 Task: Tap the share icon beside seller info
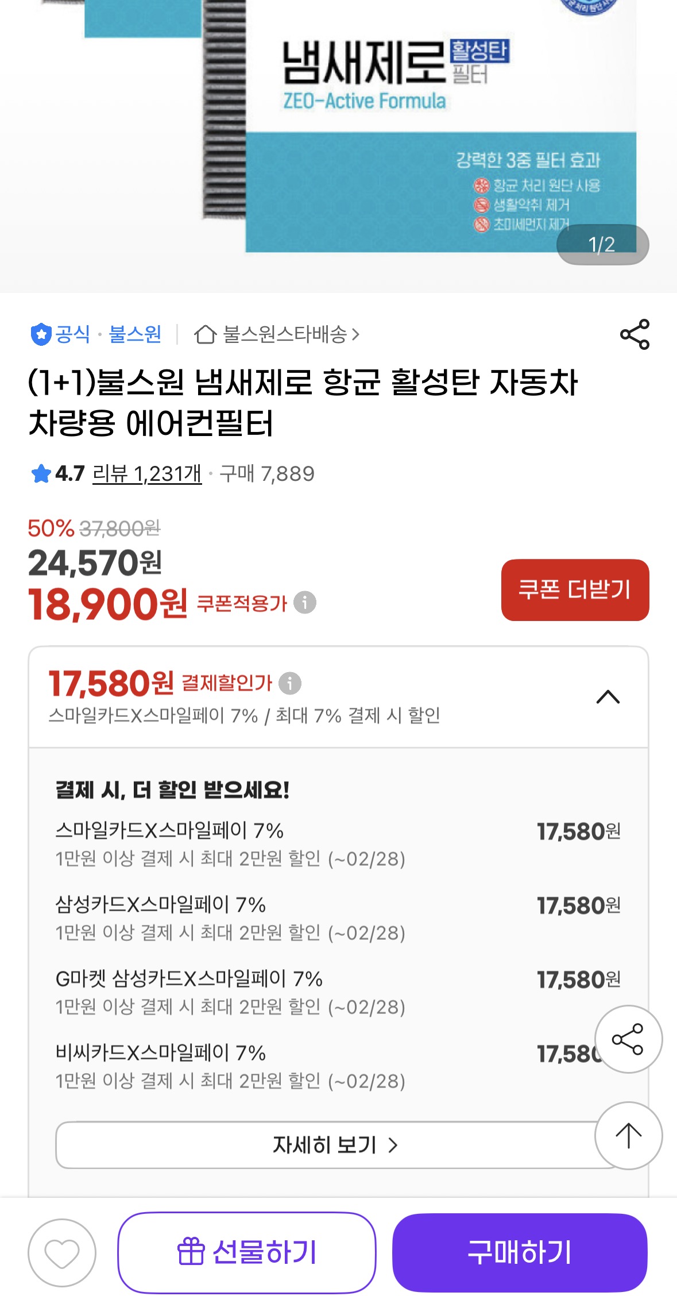point(634,334)
